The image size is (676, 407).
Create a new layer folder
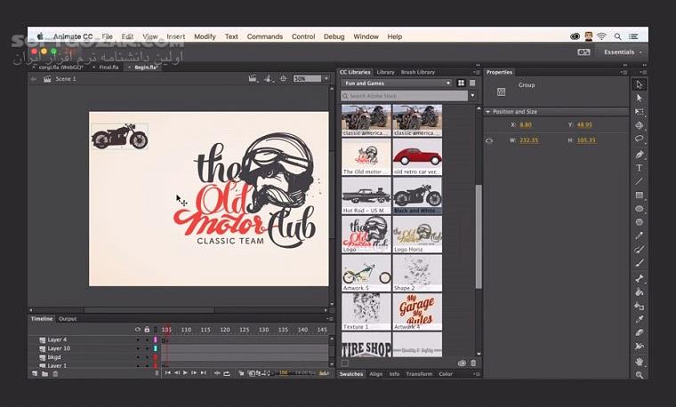(x=44, y=373)
